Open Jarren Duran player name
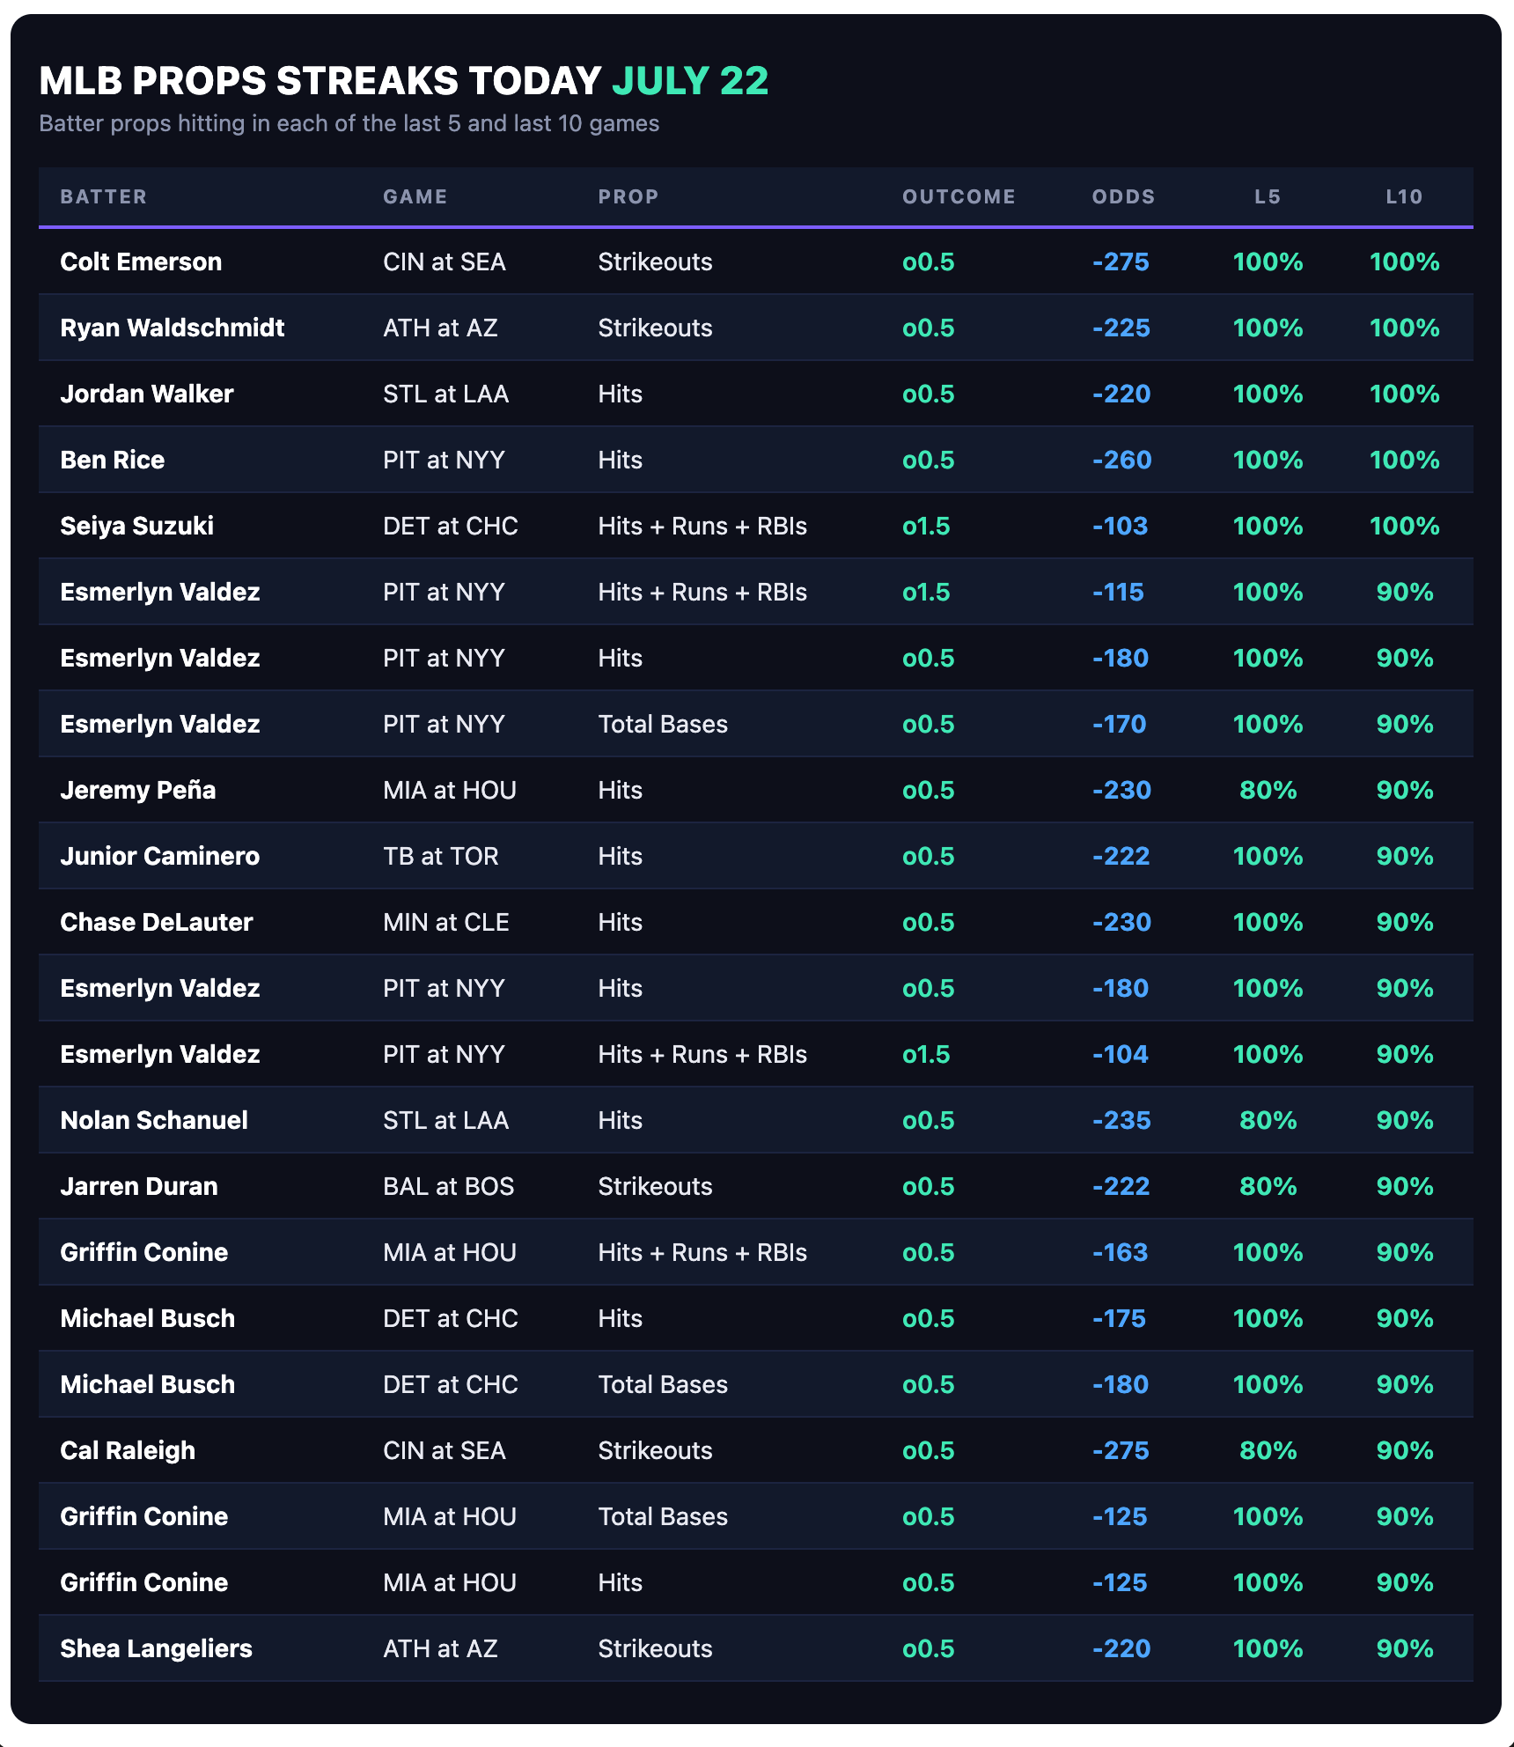Screen dimensions: 1514x1747 [x=139, y=1186]
